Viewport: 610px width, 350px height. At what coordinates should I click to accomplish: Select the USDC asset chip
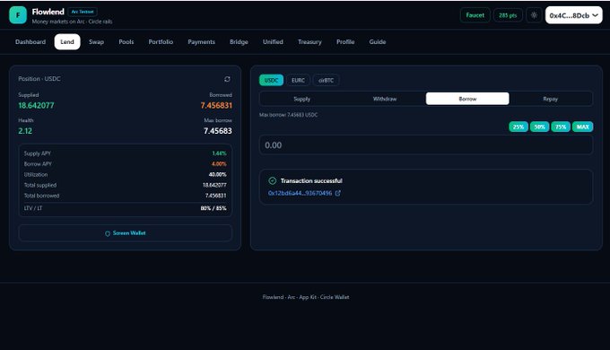[271, 80]
